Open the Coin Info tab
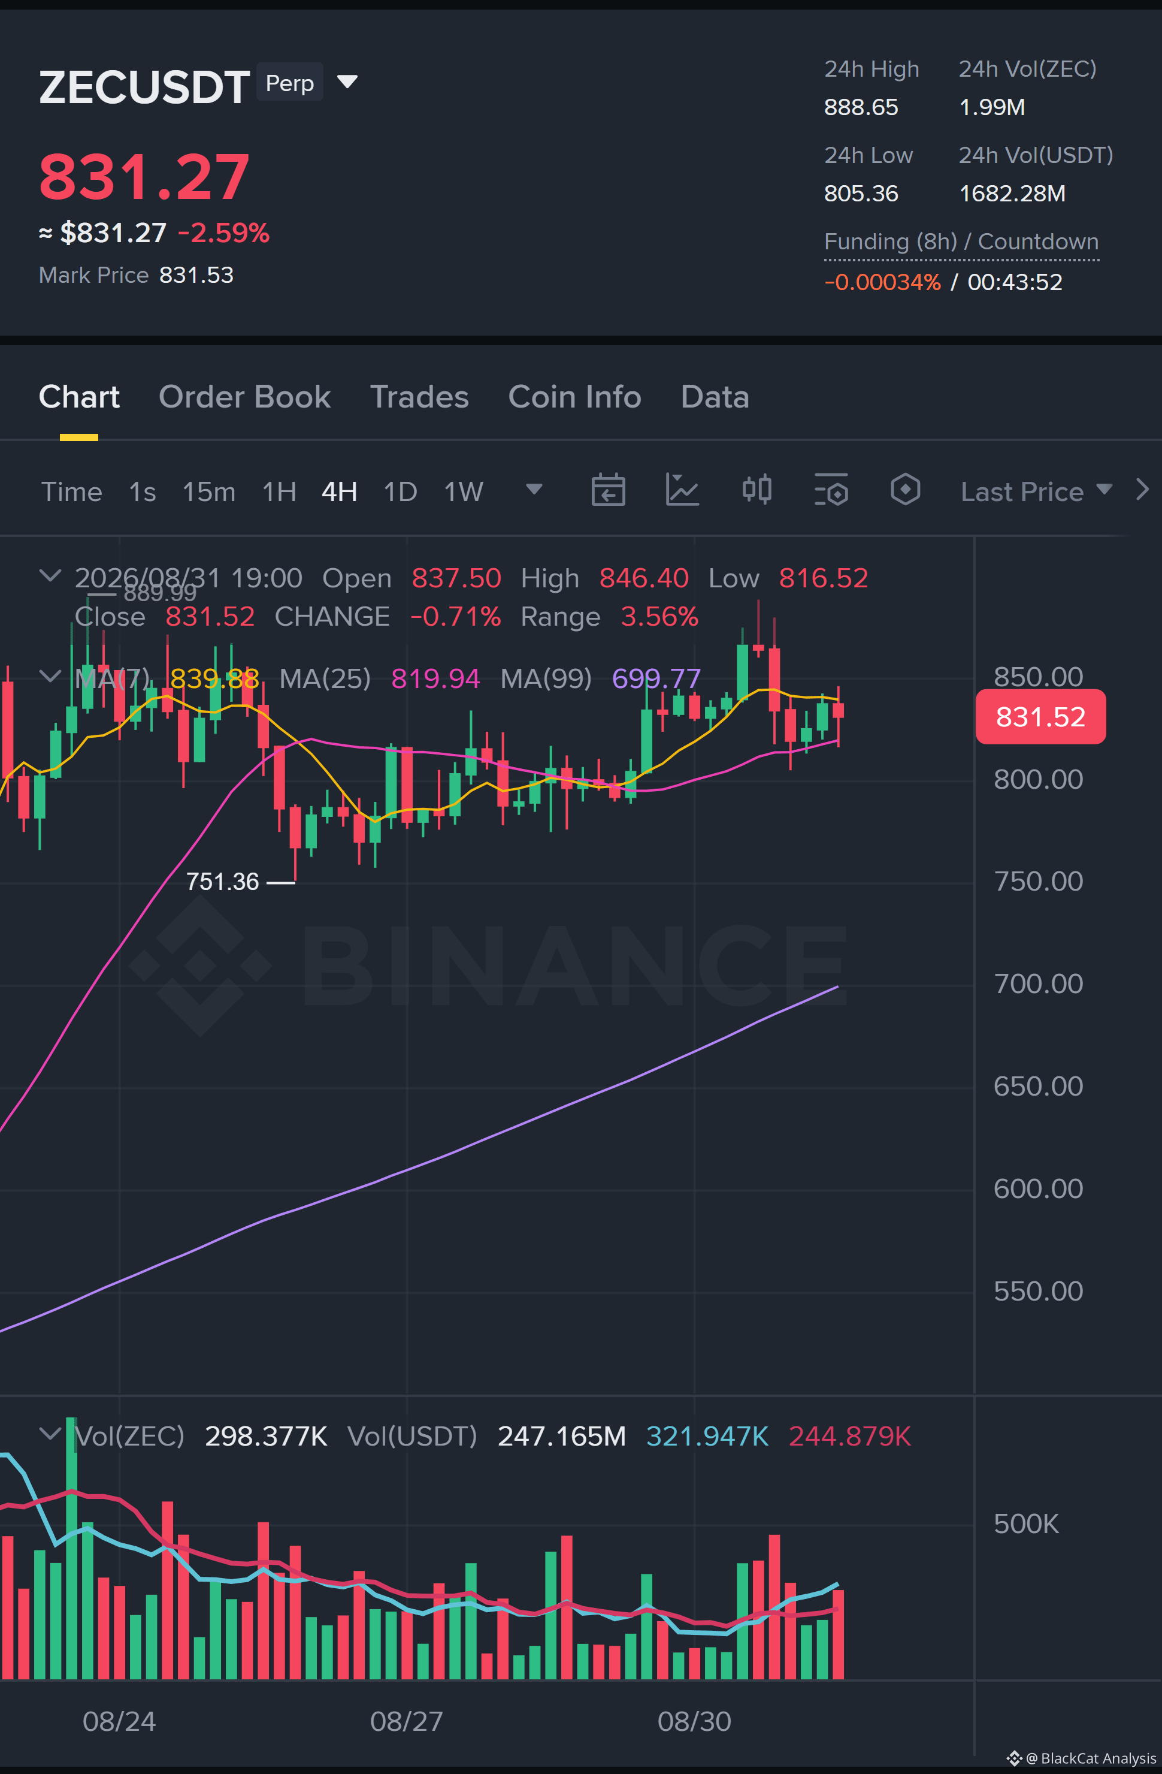1162x1774 pixels. pos(574,397)
